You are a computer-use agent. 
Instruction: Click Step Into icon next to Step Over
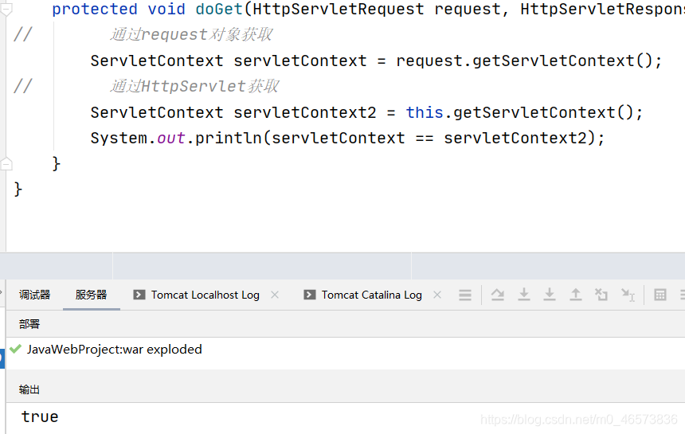tap(524, 295)
